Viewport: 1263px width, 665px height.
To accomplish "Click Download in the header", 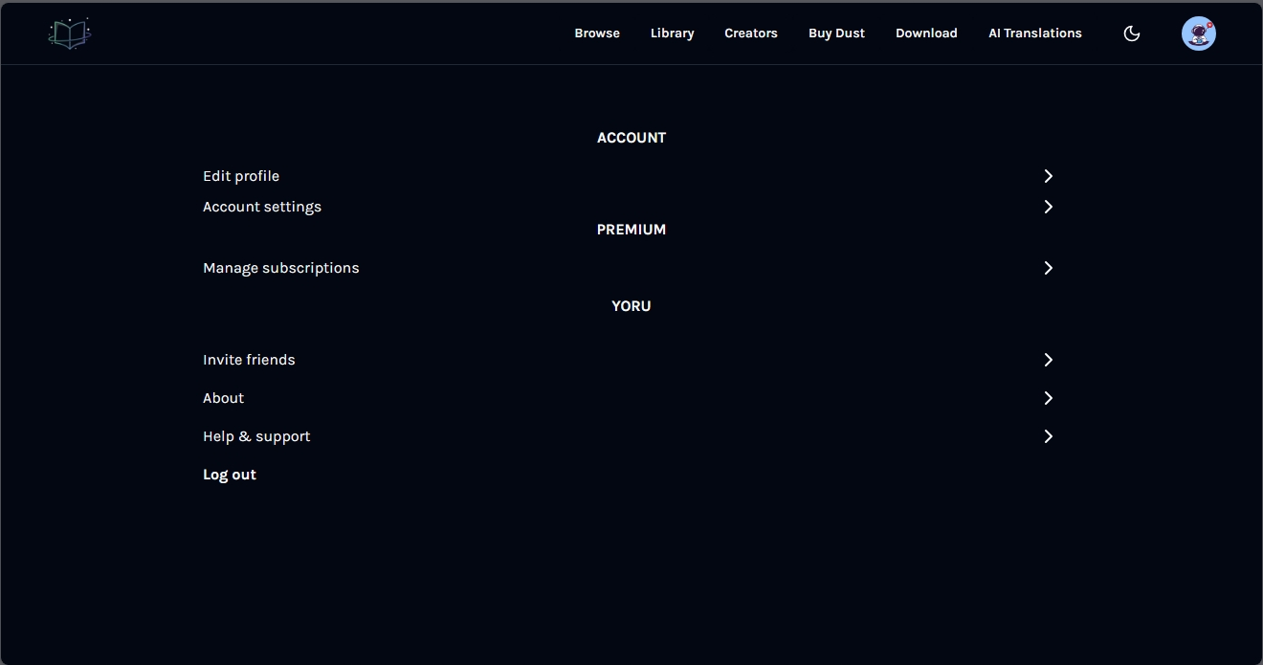I will pyautogui.click(x=926, y=33).
